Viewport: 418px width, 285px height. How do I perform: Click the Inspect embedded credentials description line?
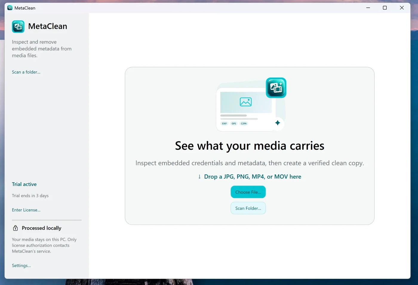pos(250,163)
